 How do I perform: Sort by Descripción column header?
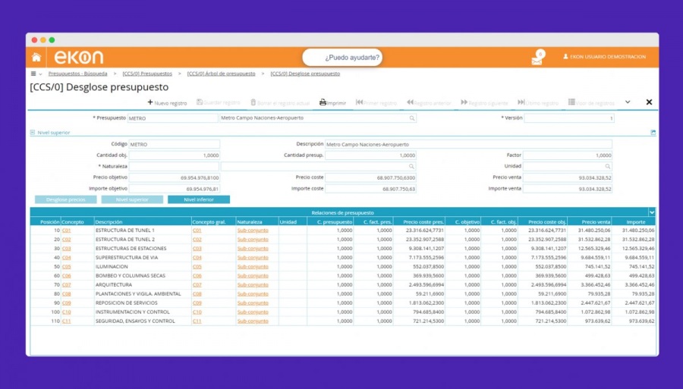pyautogui.click(x=109, y=222)
